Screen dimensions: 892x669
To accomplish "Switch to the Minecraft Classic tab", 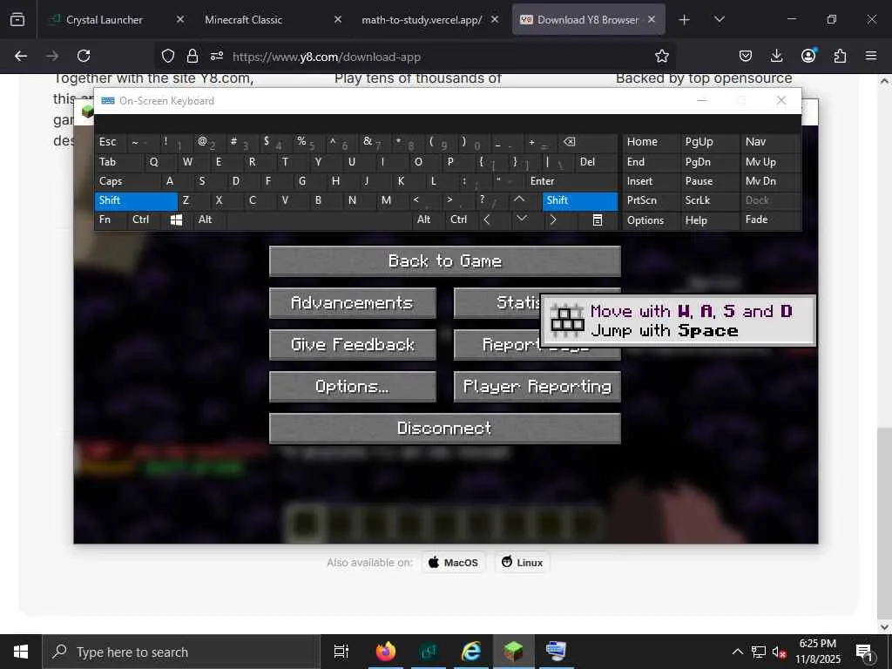I will (x=271, y=19).
